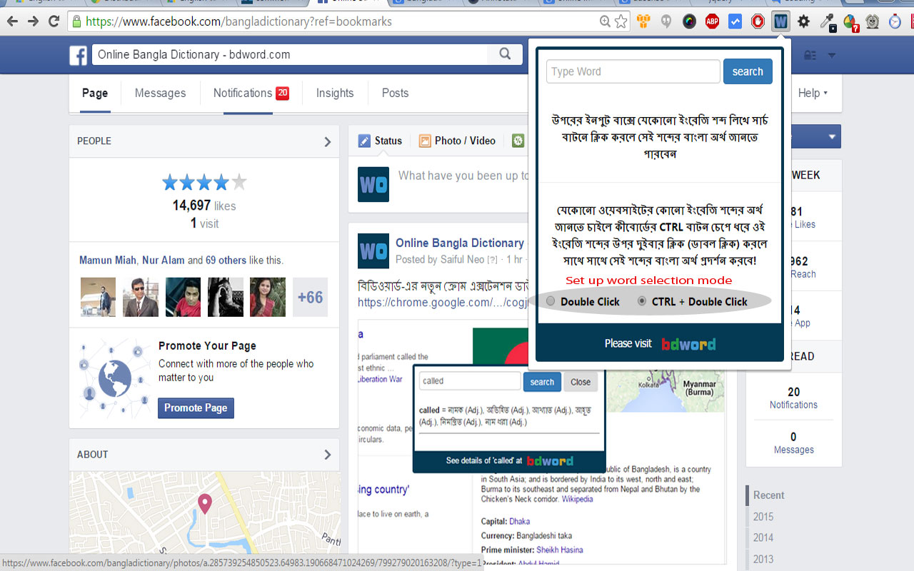Click the 'What have you been up to' box
The image size is (914, 571).
click(x=463, y=176)
